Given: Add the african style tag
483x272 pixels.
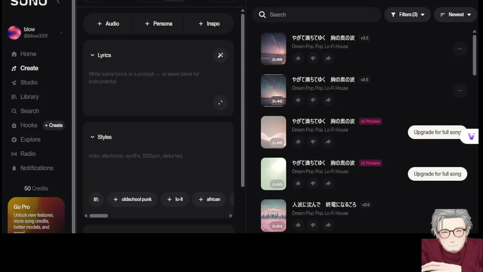Looking at the screenshot, I should [x=209, y=199].
